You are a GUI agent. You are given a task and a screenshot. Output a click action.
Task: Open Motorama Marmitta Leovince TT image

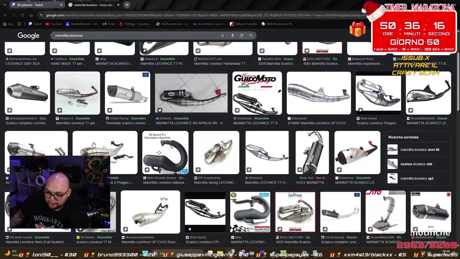click(x=267, y=153)
